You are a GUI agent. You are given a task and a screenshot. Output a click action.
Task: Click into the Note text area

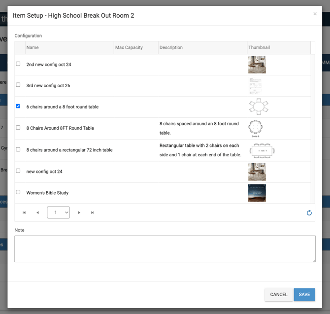(x=165, y=248)
